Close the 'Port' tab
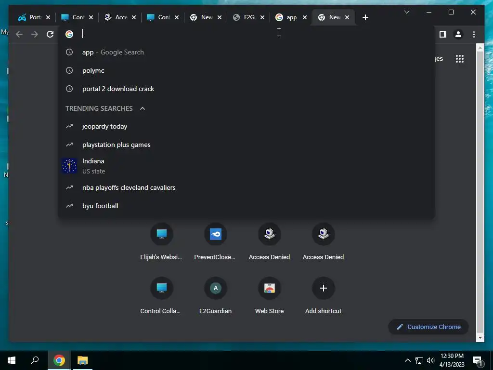The height and width of the screenshot is (370, 493). (48, 18)
